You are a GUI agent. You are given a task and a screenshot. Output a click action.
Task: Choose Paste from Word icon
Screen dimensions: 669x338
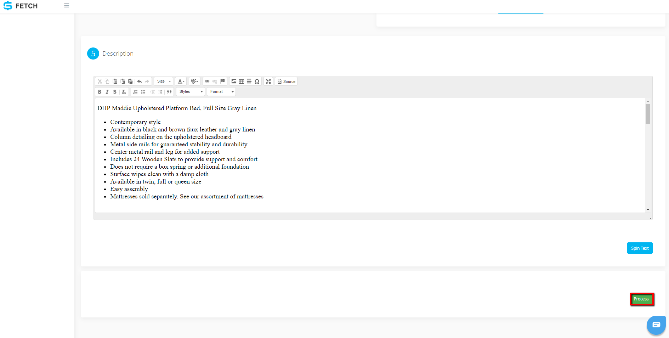click(x=130, y=81)
